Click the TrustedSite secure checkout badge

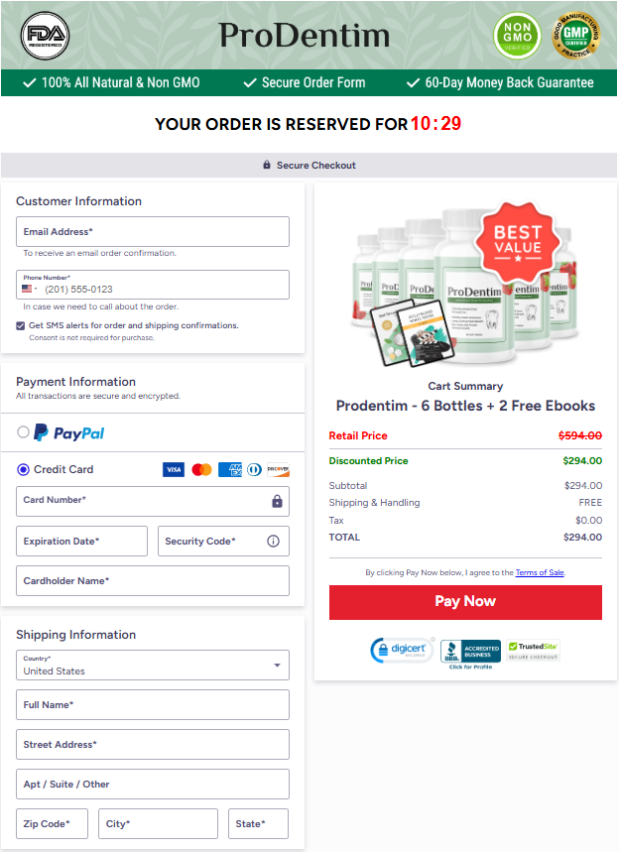[x=533, y=651]
